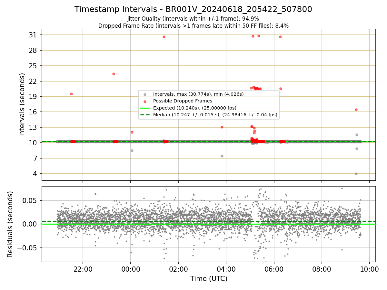This screenshot has height=290, width=387.
Task: Click the 'Intervals, max (30.774s)' legend entry
Action: point(198,94)
